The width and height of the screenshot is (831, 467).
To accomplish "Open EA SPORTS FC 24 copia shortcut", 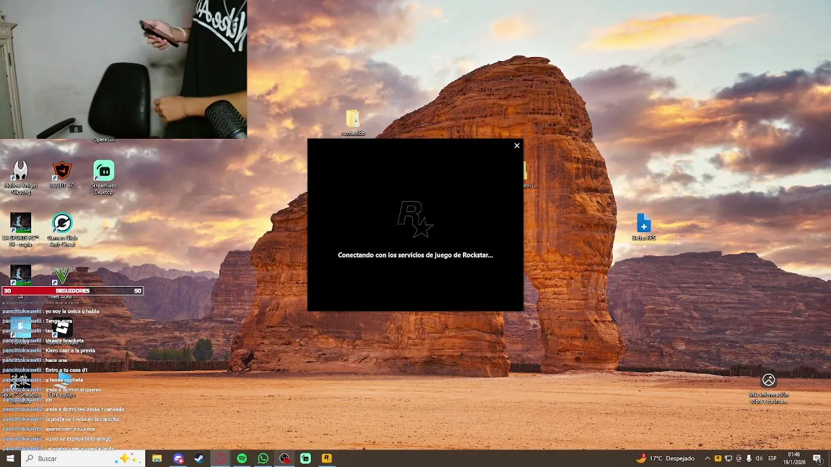I will 21,230.
